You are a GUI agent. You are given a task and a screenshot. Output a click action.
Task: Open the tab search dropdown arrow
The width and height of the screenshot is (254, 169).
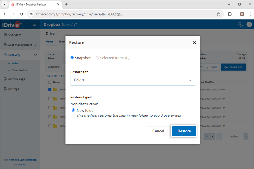tap(5, 5)
